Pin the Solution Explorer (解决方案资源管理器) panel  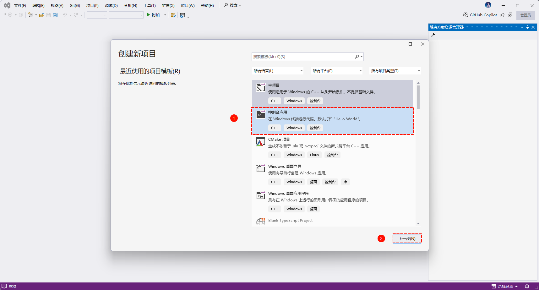527,27
